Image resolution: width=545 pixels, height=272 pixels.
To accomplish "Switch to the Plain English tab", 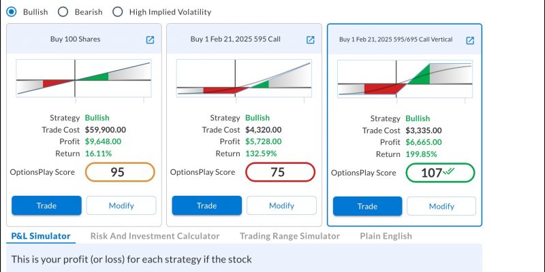I will pyautogui.click(x=386, y=236).
